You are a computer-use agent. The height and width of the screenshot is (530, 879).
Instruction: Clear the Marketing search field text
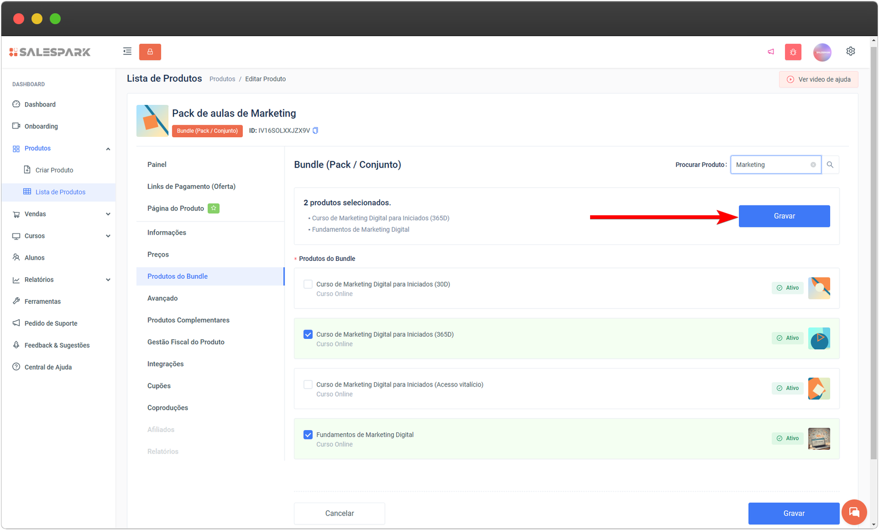[813, 165]
